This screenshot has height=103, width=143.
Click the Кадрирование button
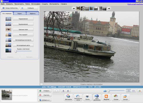pyautogui.click(x=23, y=19)
